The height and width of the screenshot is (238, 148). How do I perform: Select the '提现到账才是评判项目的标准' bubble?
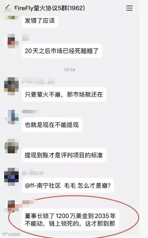pos(64,155)
